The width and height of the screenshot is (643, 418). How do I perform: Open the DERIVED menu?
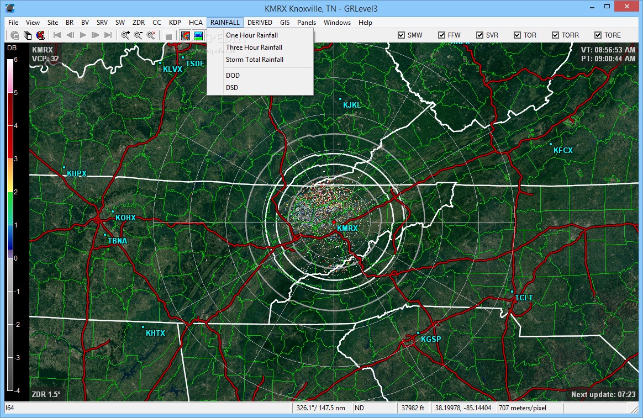click(260, 23)
